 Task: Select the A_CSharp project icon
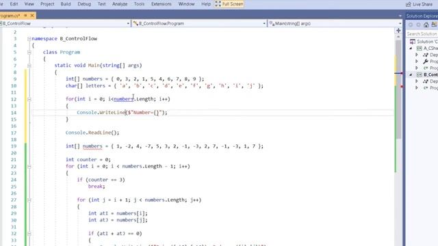(419, 49)
